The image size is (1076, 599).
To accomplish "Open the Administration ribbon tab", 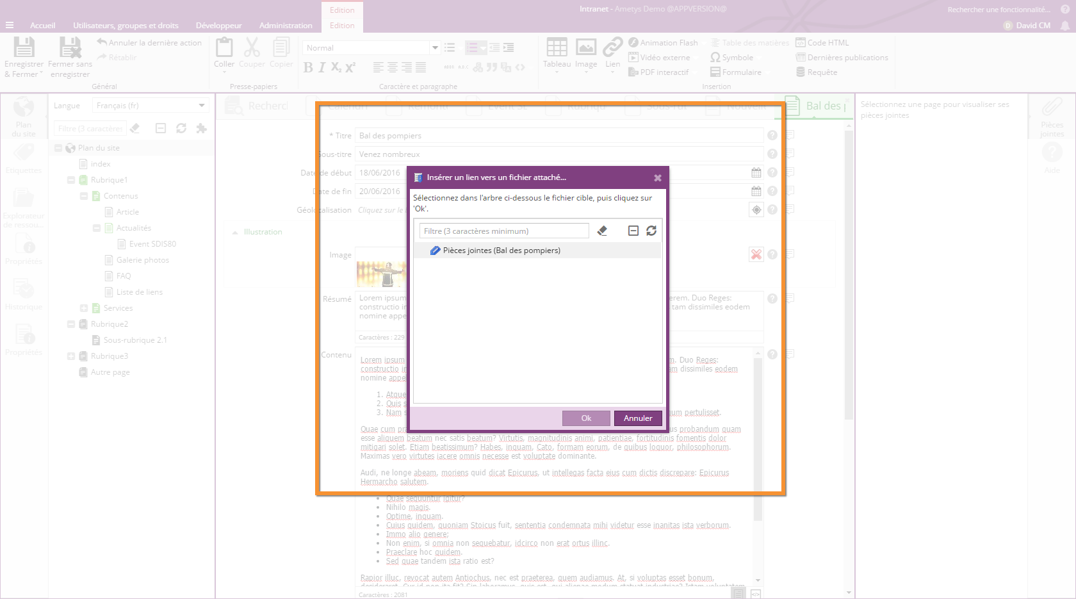I will tap(286, 26).
